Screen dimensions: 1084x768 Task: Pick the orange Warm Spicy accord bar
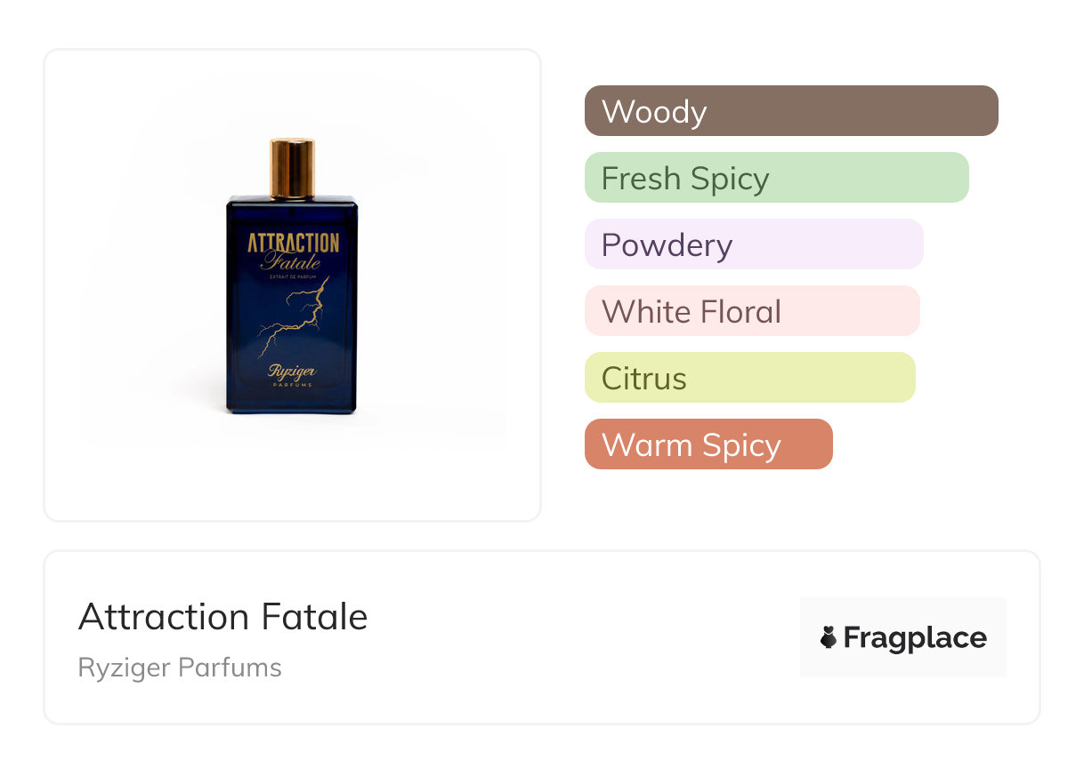click(x=708, y=444)
